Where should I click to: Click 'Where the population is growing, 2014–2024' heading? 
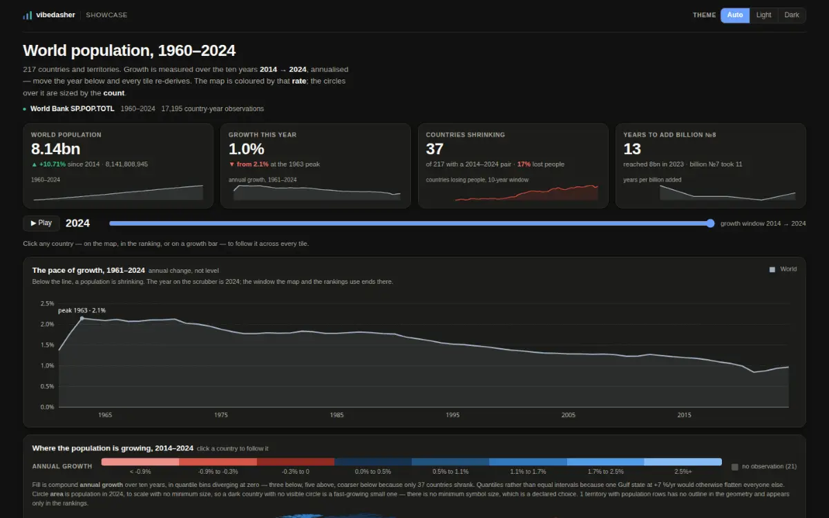[x=113, y=448]
